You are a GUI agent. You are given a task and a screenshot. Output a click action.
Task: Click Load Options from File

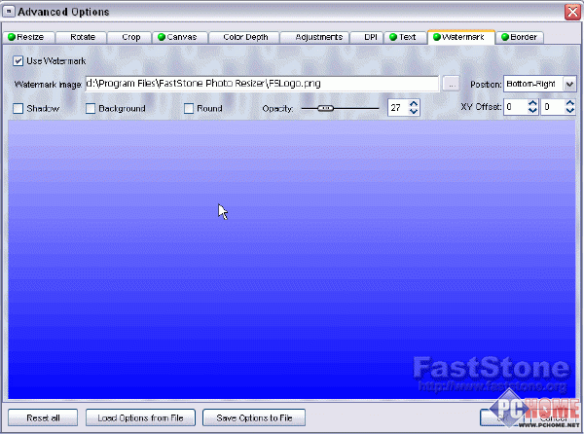pos(140,417)
